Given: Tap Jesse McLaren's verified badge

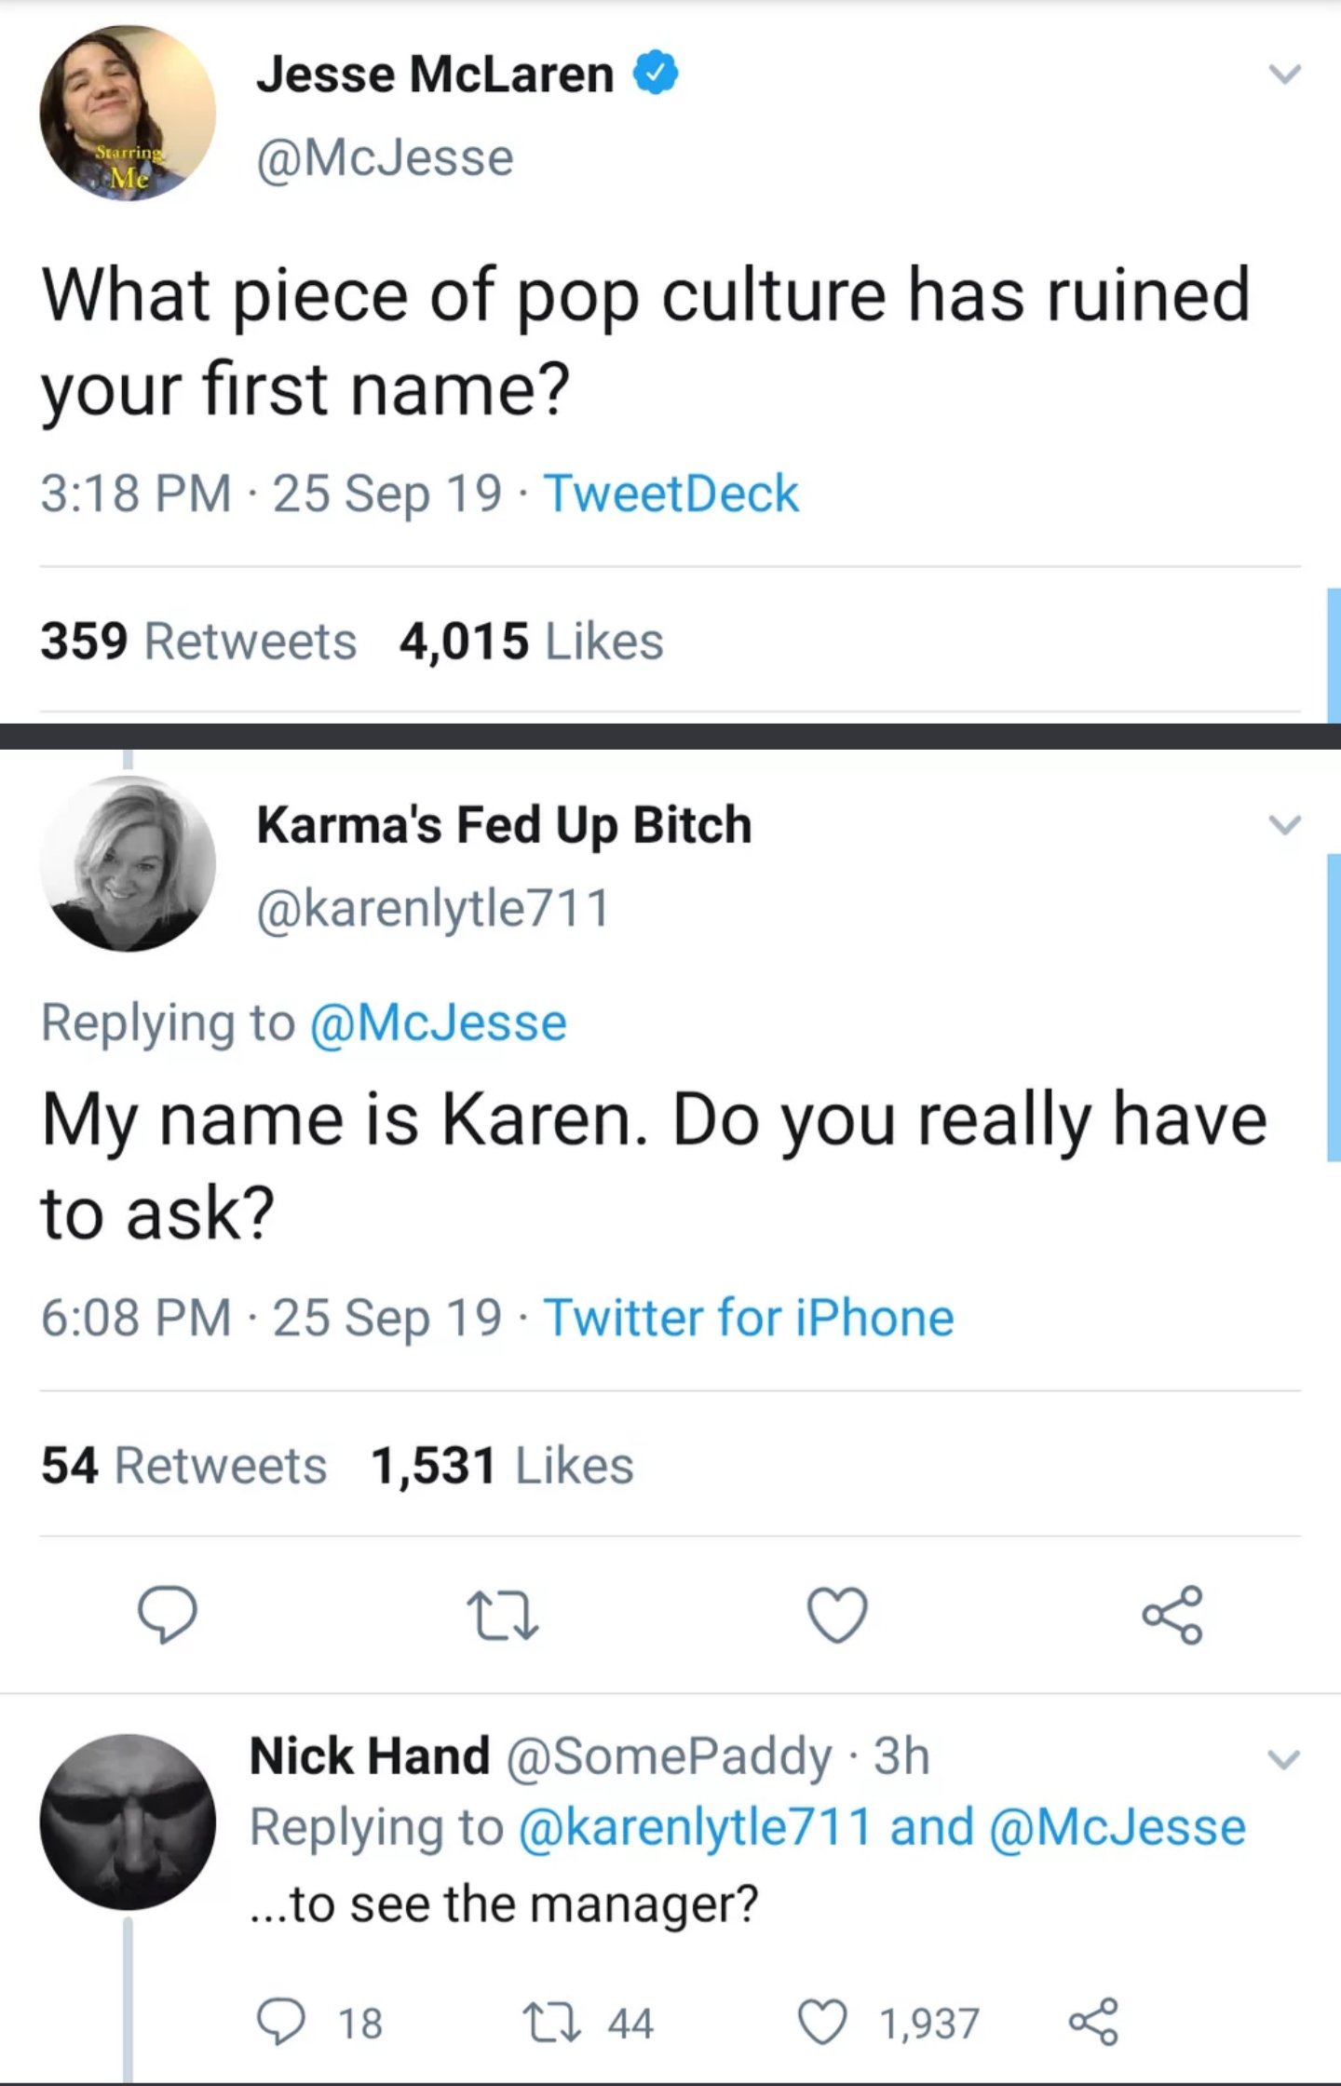Looking at the screenshot, I should coord(657,74).
